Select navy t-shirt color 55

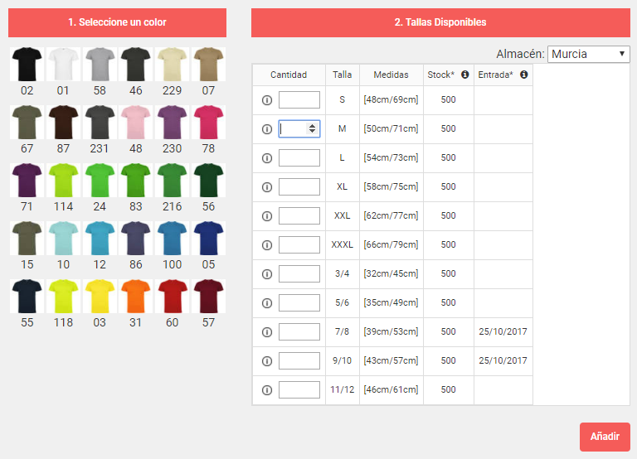27,297
